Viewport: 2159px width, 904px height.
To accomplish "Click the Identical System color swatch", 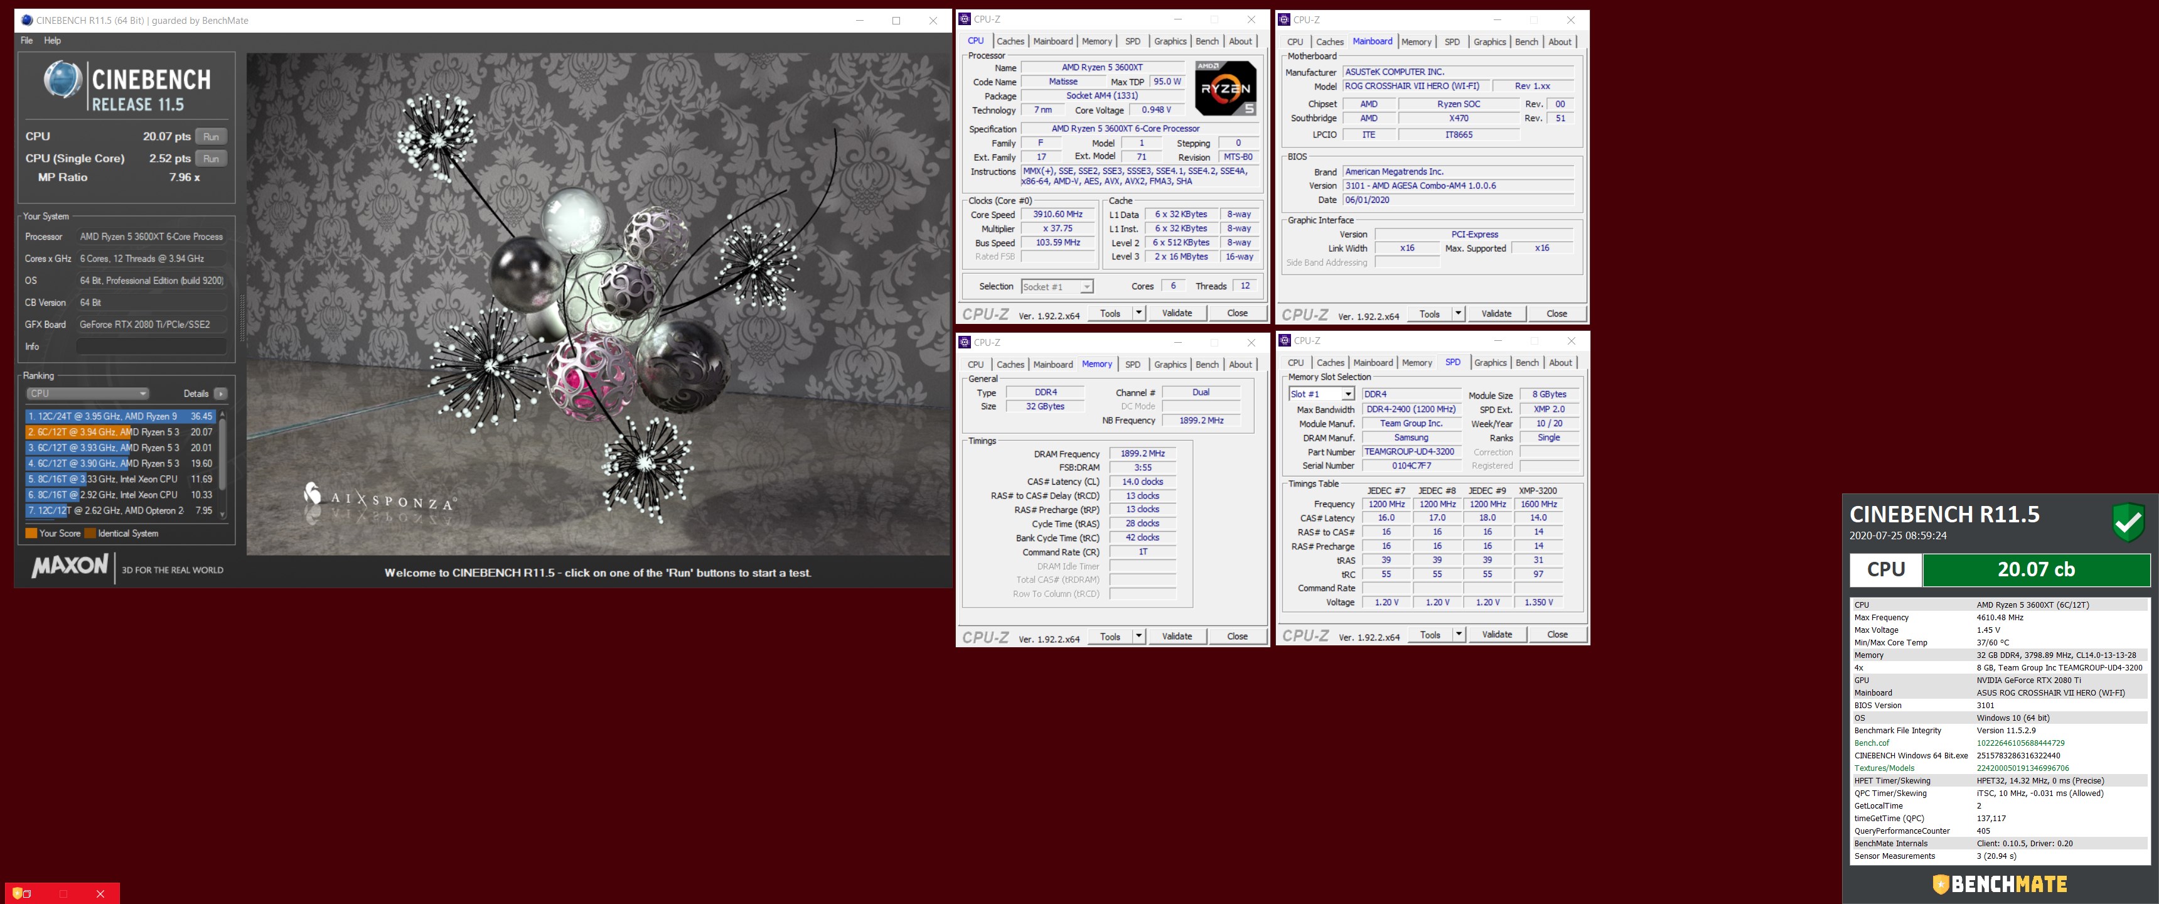I will coord(90,534).
